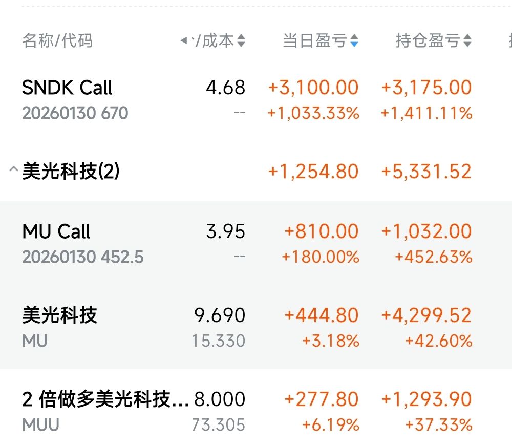Tap the 持仓盈亏 column header label
This screenshot has height=446, width=512.
[428, 41]
